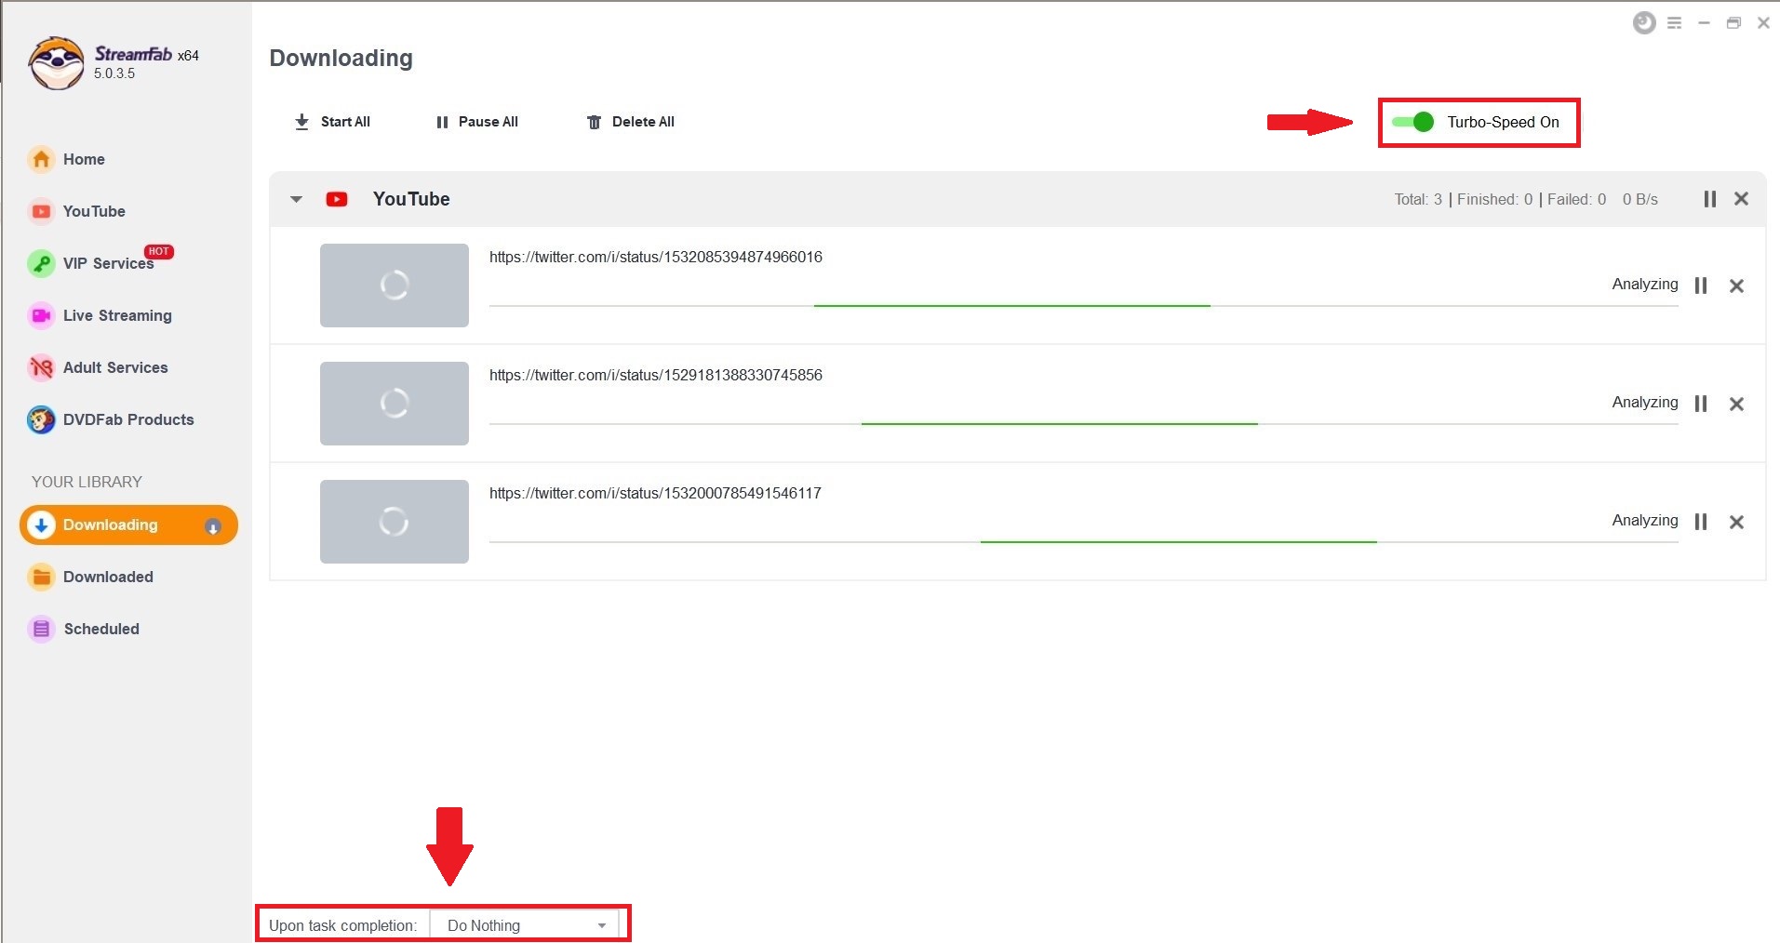
Task: Click Analyzing status of 1532085394874966016 task
Action: (1645, 284)
